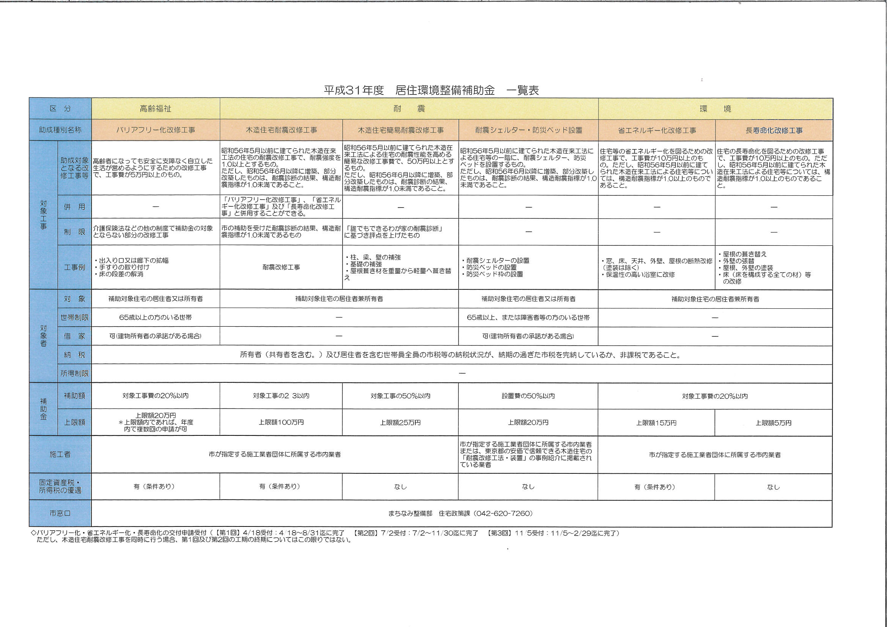
Task: Click the 65歳以上の方のいる世帯 cell
Action: pyautogui.click(x=155, y=317)
